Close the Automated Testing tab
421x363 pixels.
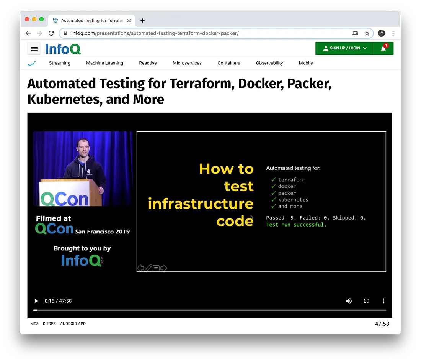click(129, 21)
